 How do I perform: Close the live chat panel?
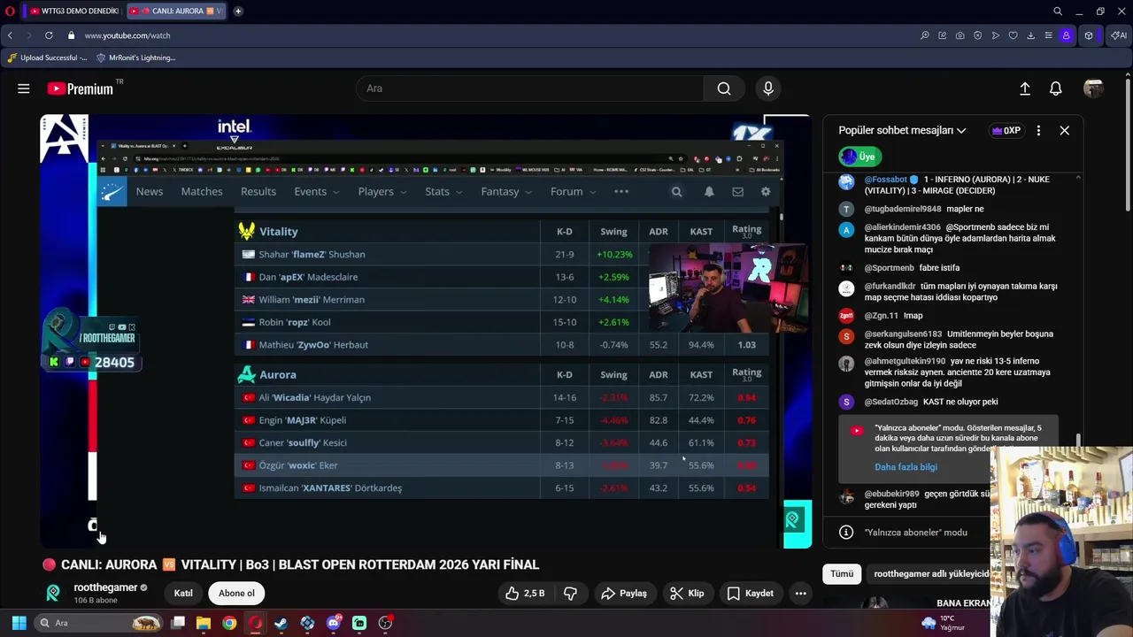[x=1065, y=130]
